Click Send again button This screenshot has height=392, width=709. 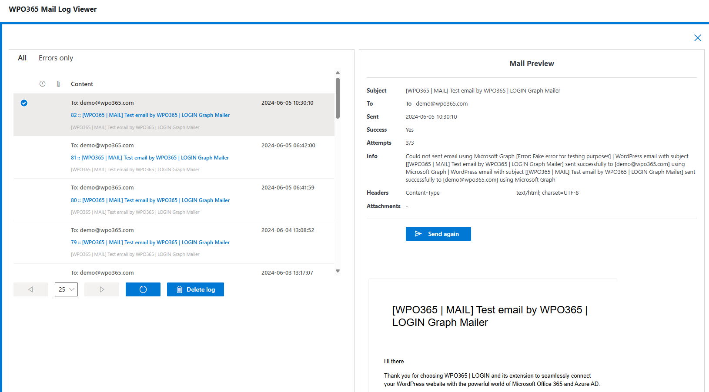point(438,234)
